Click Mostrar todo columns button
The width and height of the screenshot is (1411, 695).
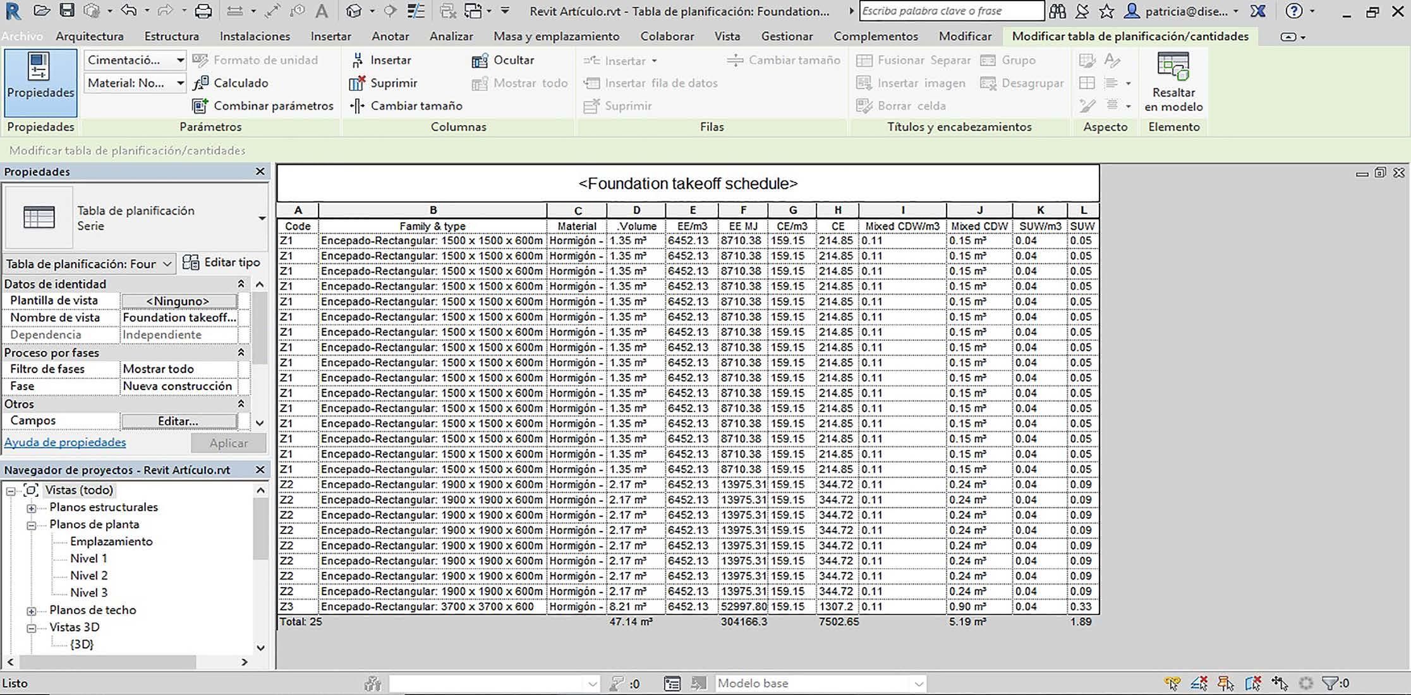(519, 83)
